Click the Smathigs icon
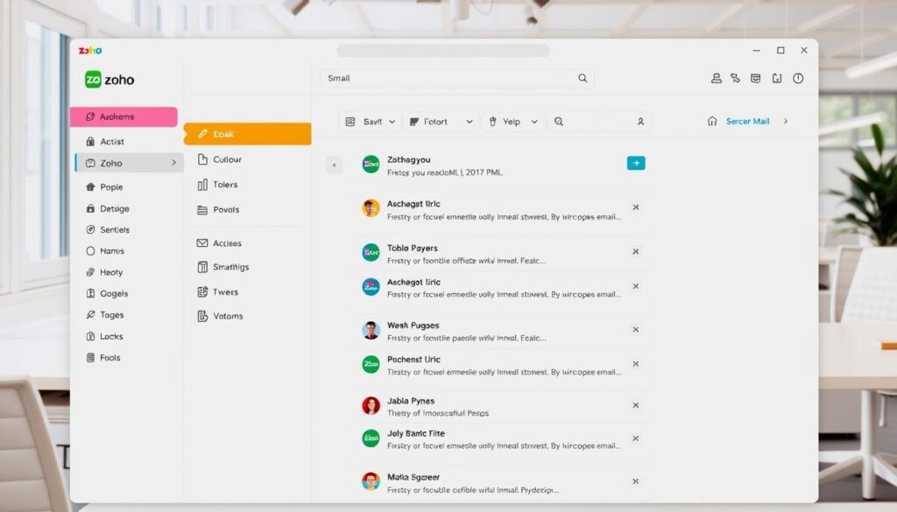 202,267
